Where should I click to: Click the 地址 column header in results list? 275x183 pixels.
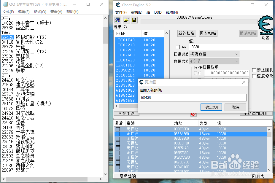click(x=128, y=34)
